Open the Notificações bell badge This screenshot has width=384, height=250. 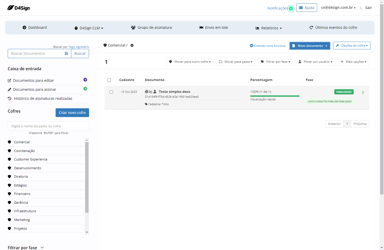point(291,8)
